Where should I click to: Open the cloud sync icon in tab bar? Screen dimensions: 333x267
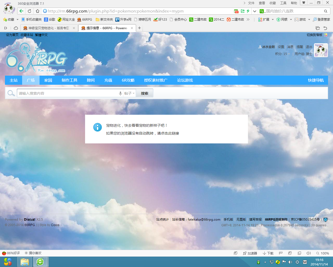[x=16, y=28]
